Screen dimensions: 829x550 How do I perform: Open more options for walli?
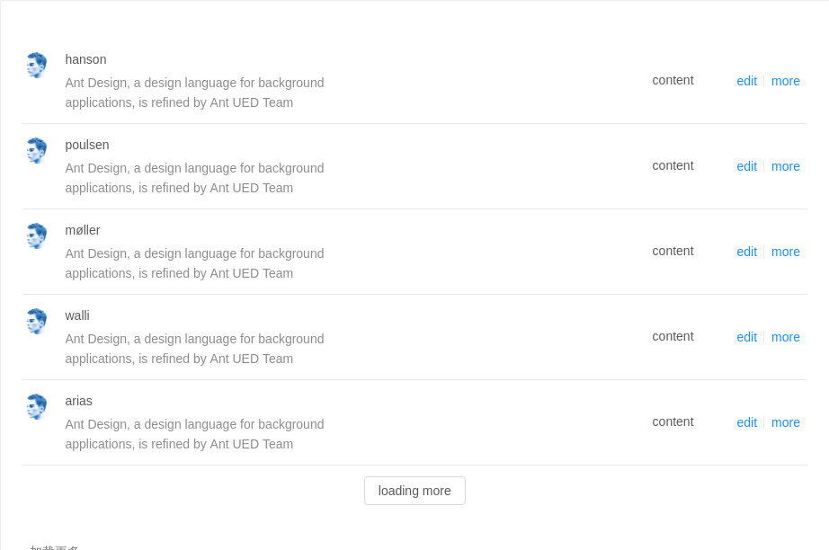[785, 337]
